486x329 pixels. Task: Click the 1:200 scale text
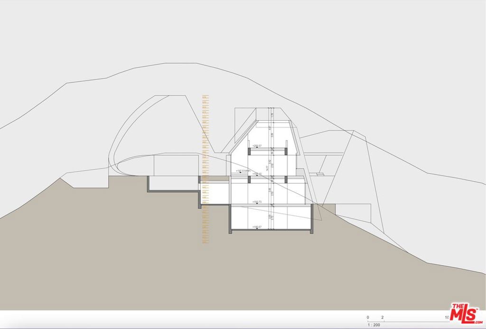[374, 325]
